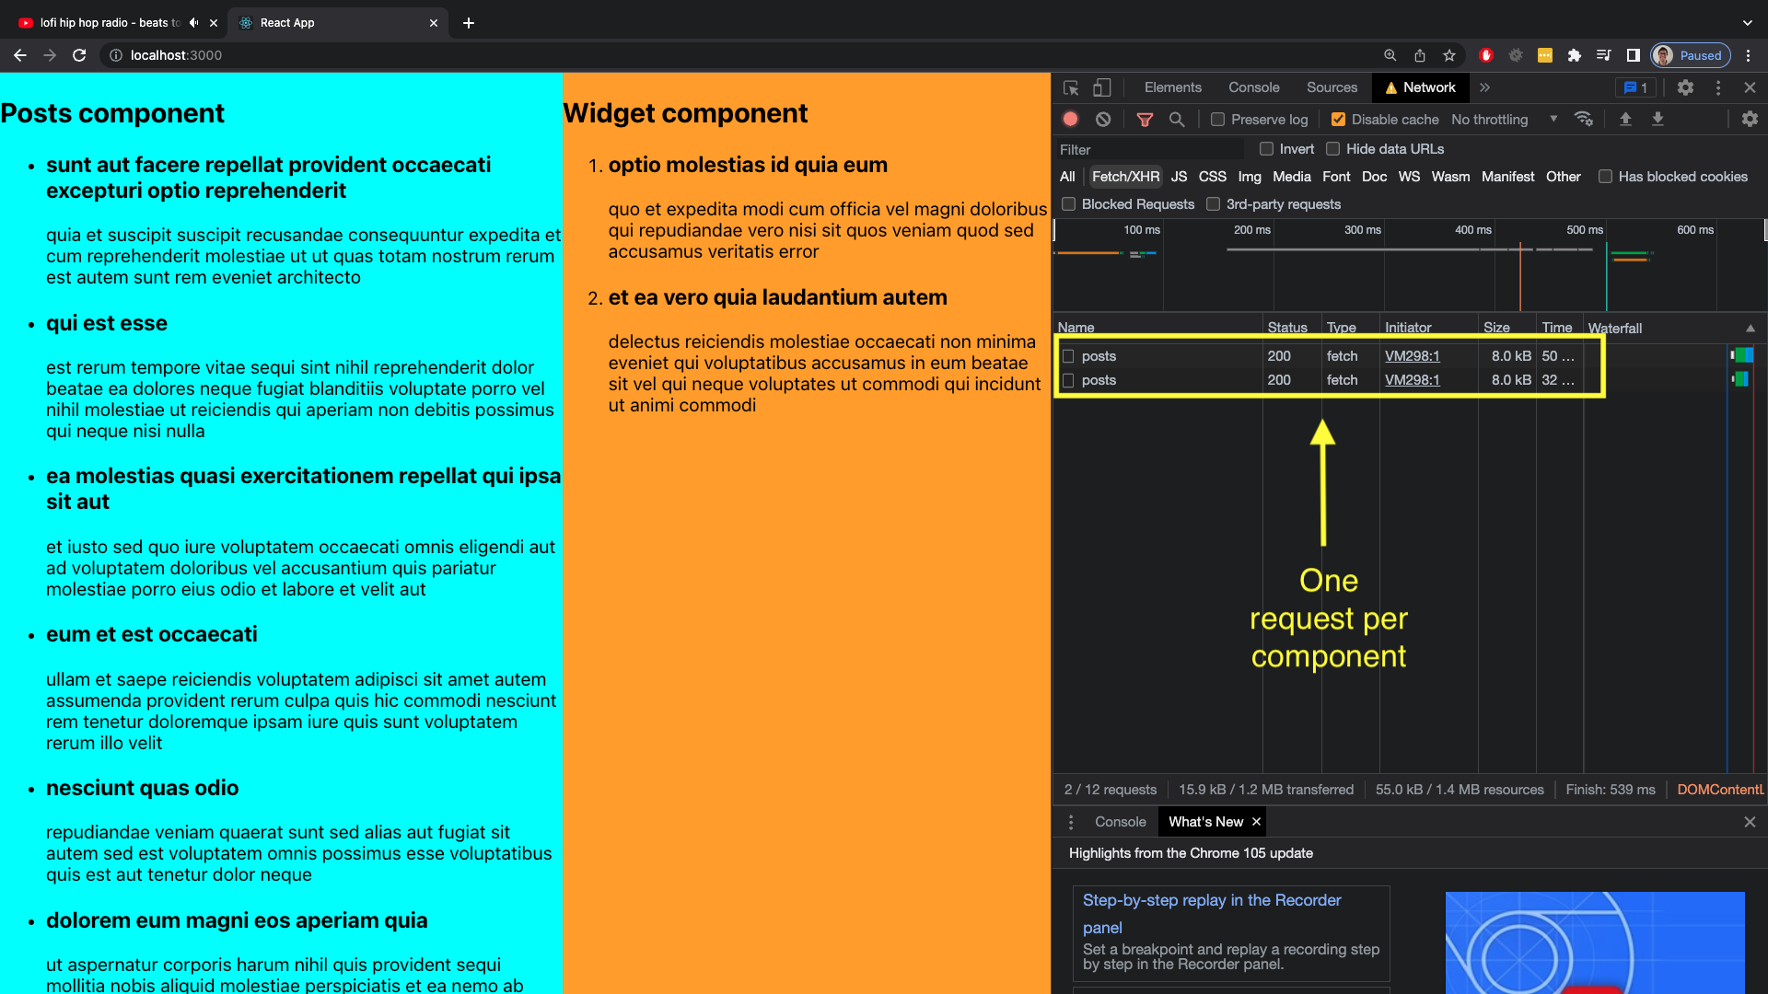Export network log as HAR
Screen dimensions: 1768x994
tap(1657, 119)
